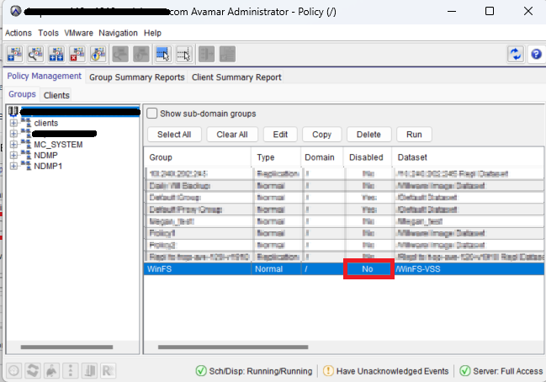Click the MC_SYSTEM domain icon in tree
Image resolution: width=546 pixels, height=382 pixels.
click(25, 144)
